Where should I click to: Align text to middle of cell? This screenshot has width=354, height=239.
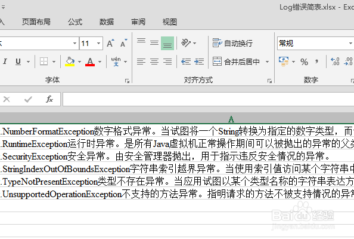[x=154, y=43]
